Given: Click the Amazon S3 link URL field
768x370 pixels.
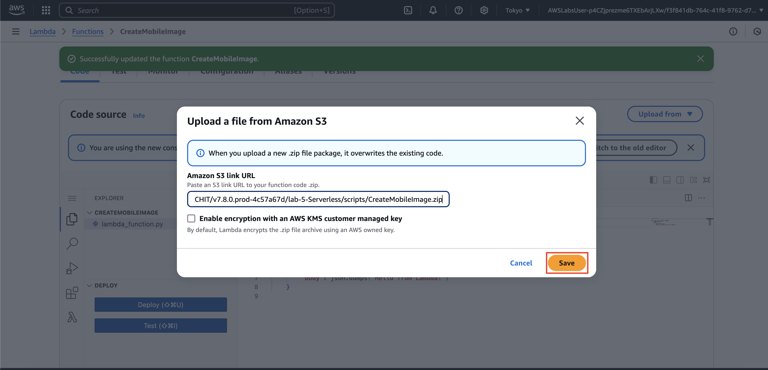Looking at the screenshot, I should tap(318, 199).
